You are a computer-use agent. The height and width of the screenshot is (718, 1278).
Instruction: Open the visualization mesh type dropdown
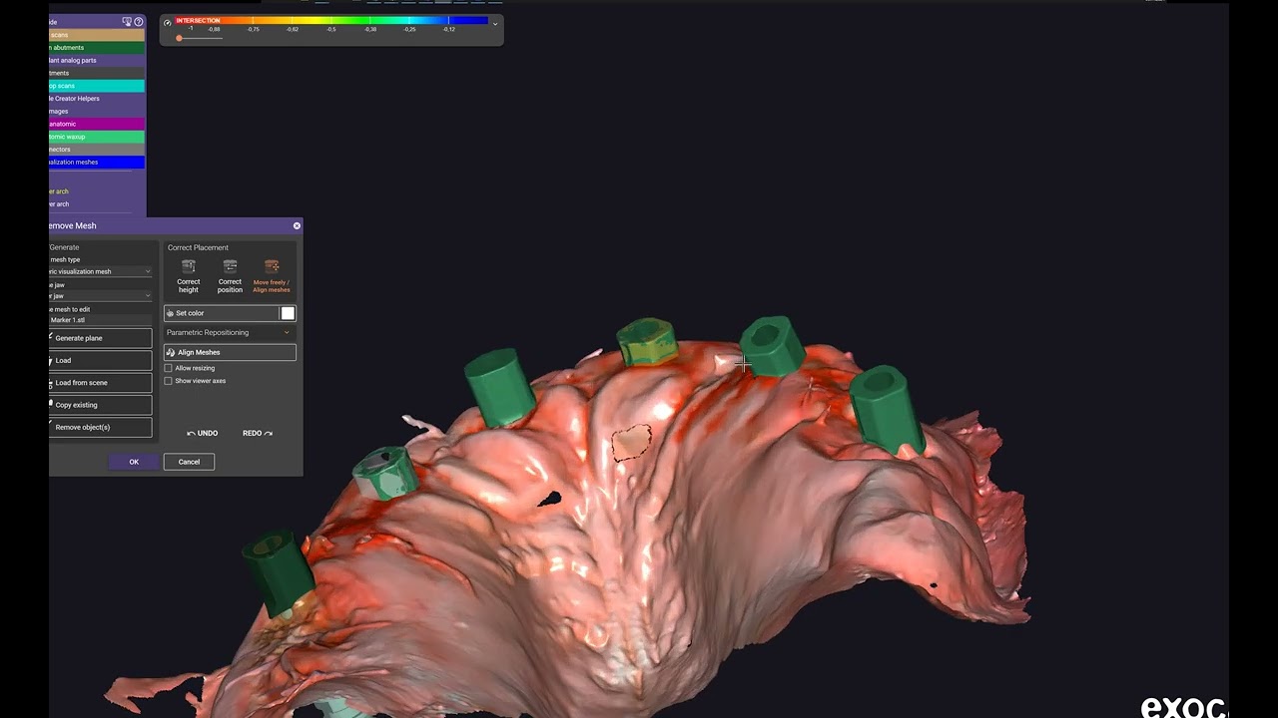point(100,271)
